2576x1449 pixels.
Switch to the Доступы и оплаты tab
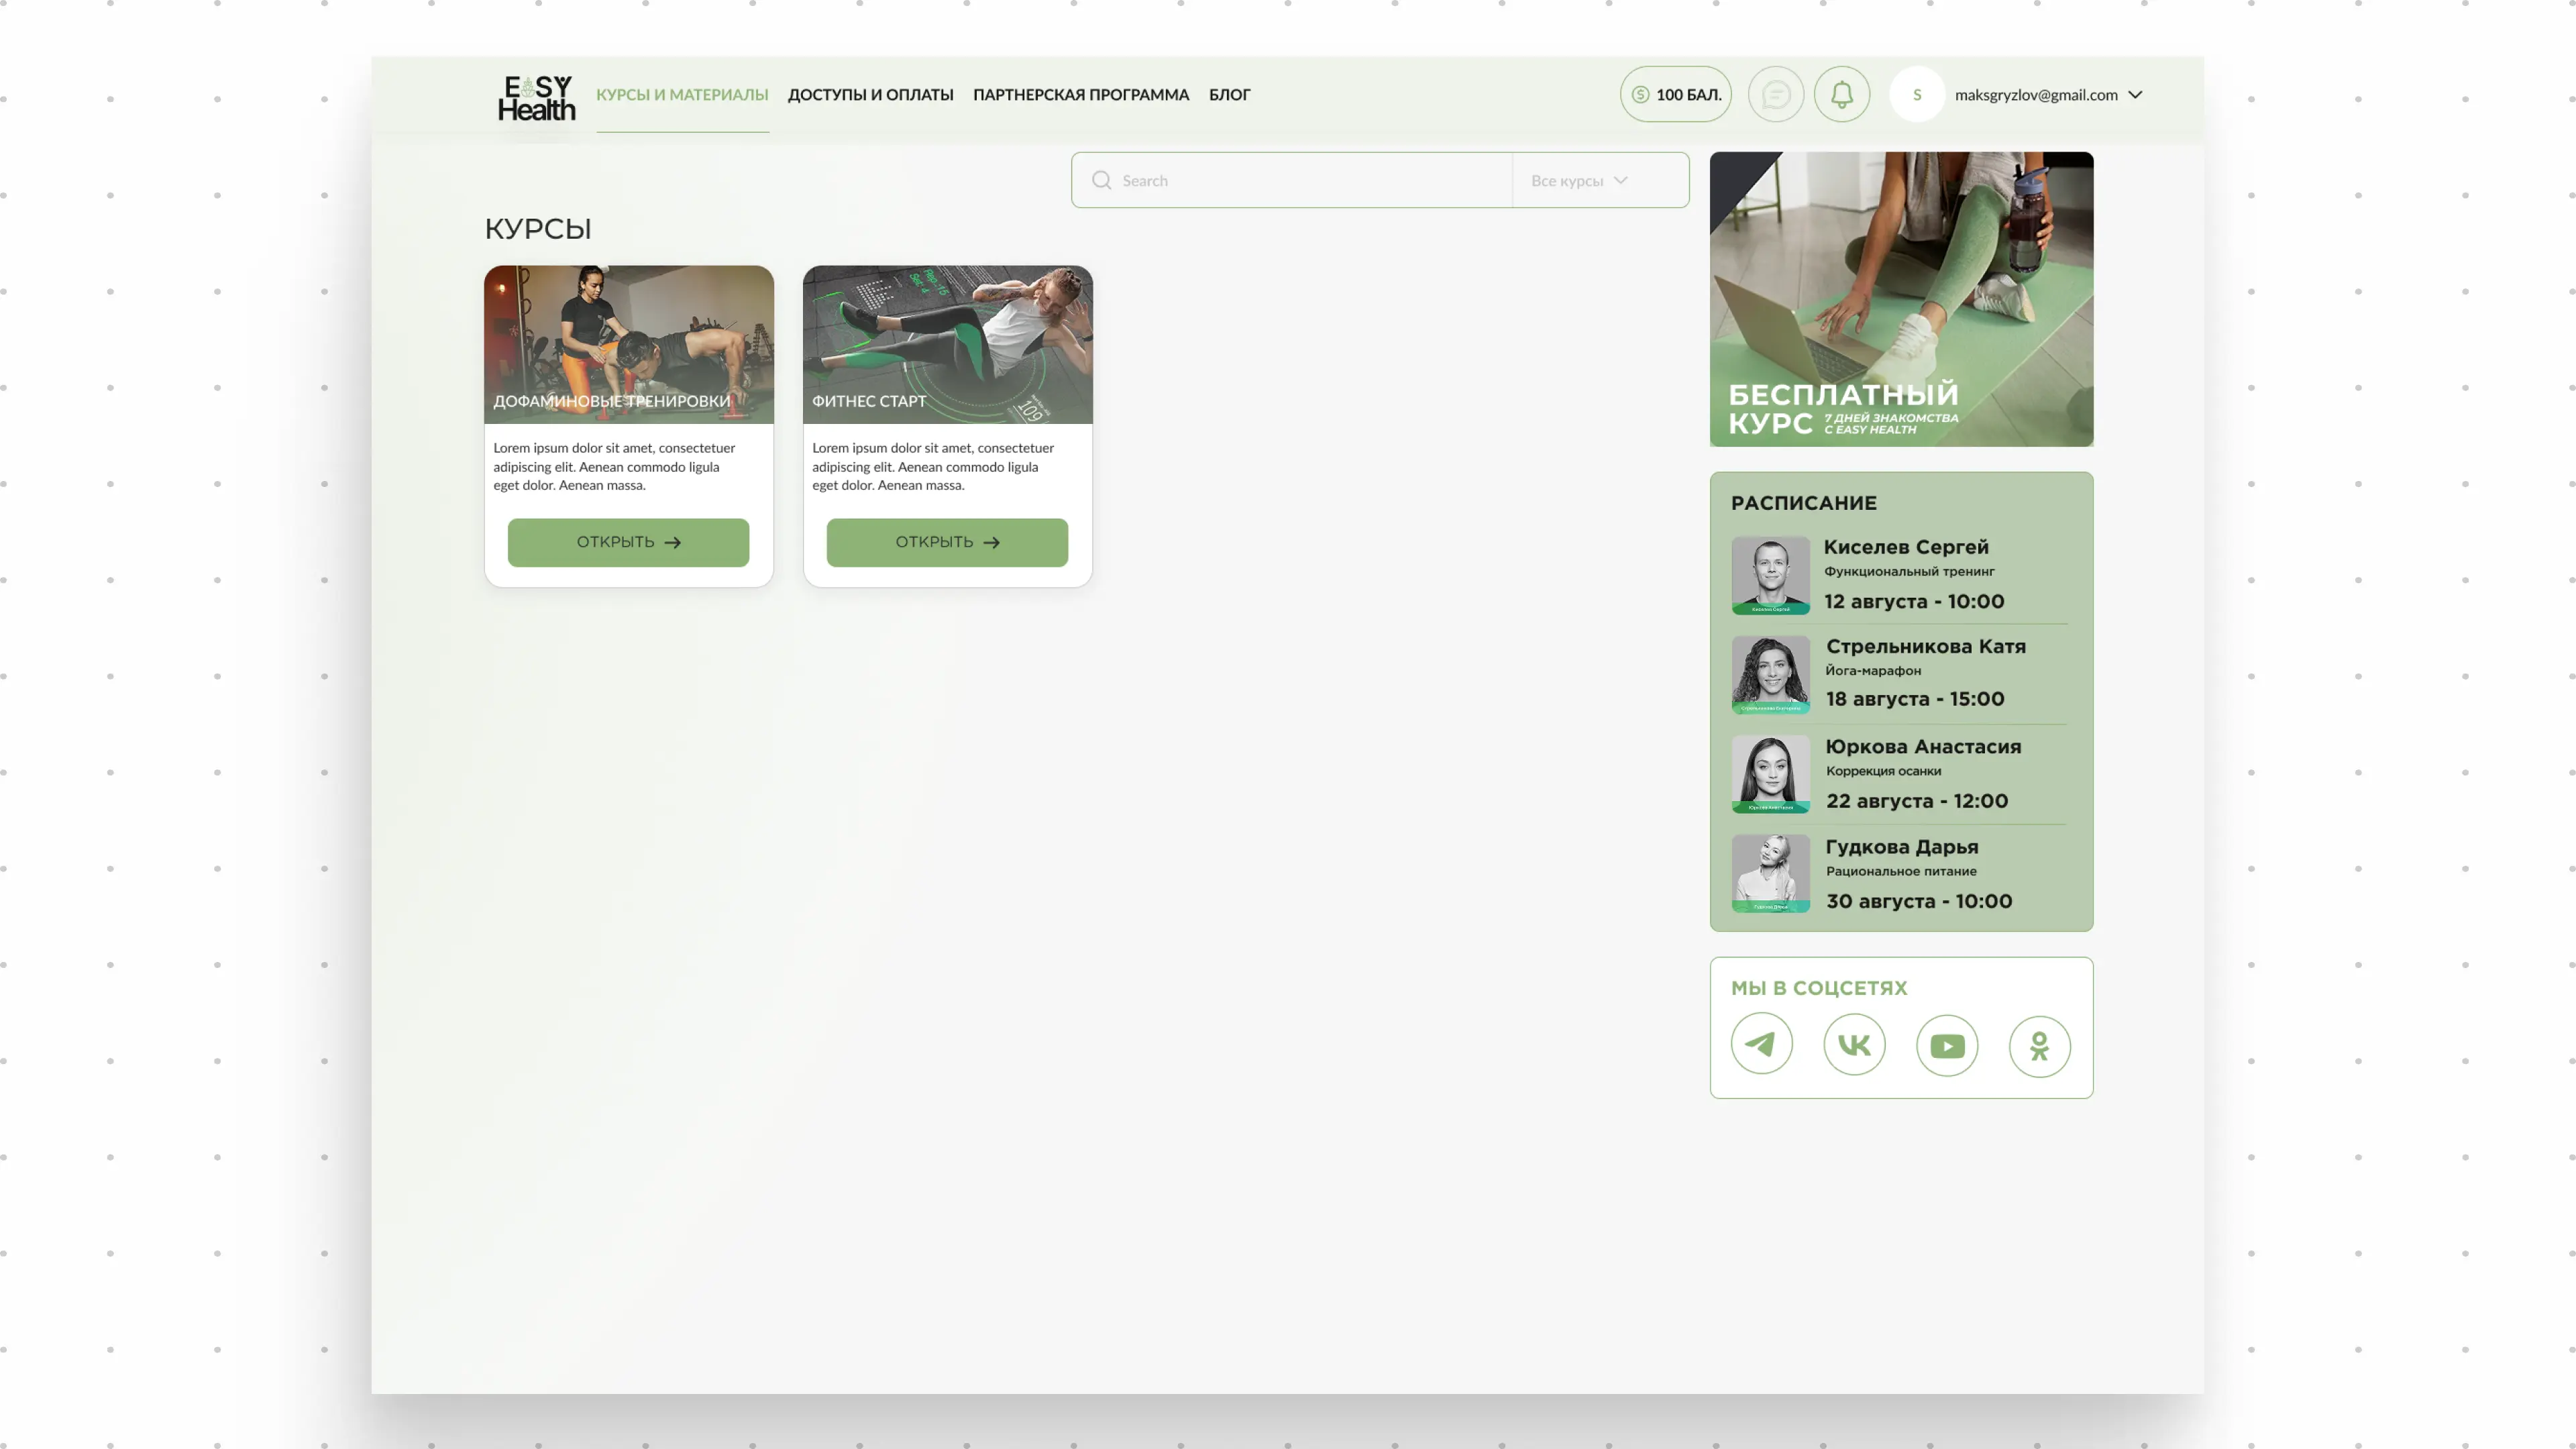pyautogui.click(x=870, y=95)
